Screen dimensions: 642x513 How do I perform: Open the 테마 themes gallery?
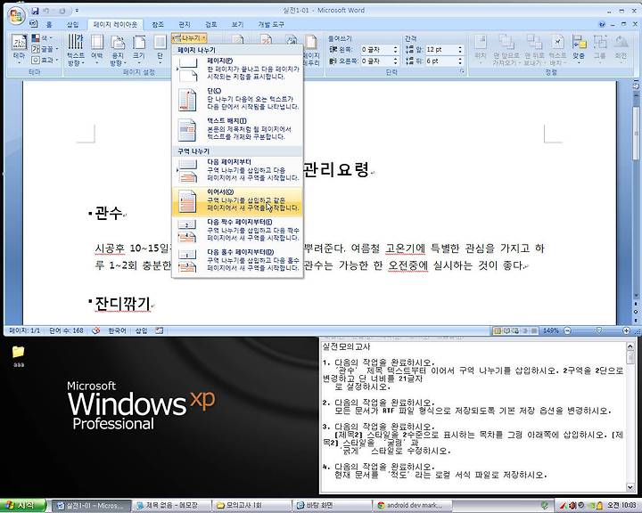[x=20, y=50]
